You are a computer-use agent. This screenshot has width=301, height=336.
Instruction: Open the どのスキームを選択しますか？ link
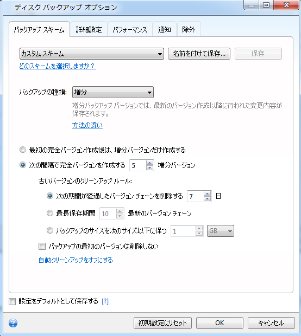(x=58, y=66)
